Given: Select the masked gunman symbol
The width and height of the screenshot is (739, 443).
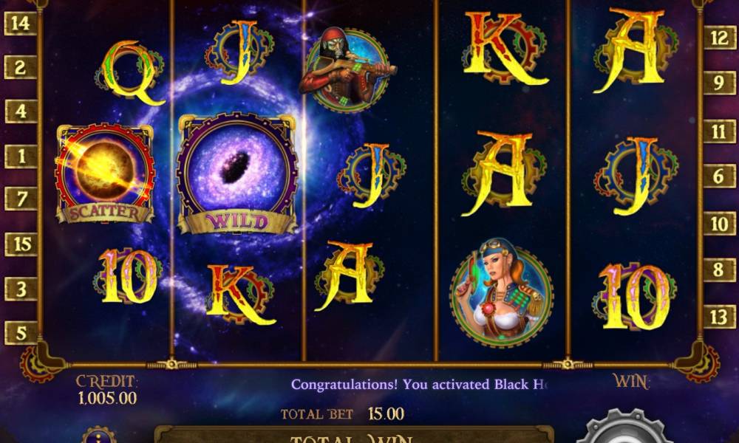Looking at the screenshot, I should click(x=348, y=69).
